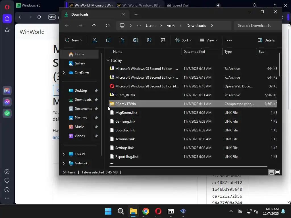The height and width of the screenshot is (218, 291).
Task: Open pinned Documents folder in sidebar
Action: [x=83, y=109]
